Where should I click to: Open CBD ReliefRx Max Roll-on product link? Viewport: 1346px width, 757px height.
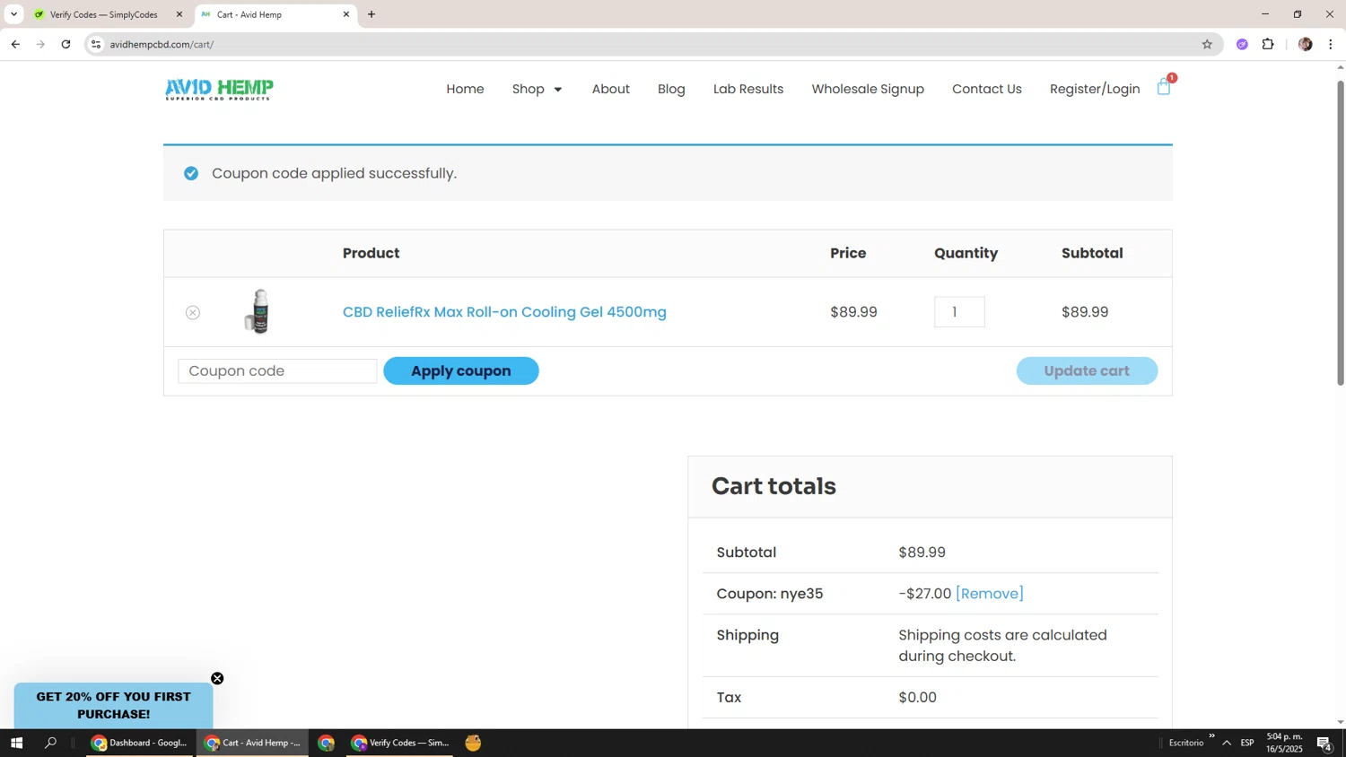point(504,312)
